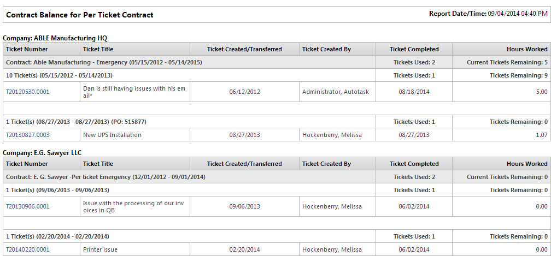Click Ticket Created By header under E.G. Sawyer LLC
Viewport: 551px width, 256px height.
pyautogui.click(x=326, y=164)
